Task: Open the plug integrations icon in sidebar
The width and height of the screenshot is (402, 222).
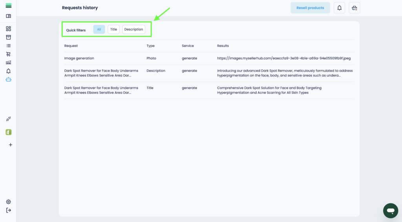Action: [8, 119]
